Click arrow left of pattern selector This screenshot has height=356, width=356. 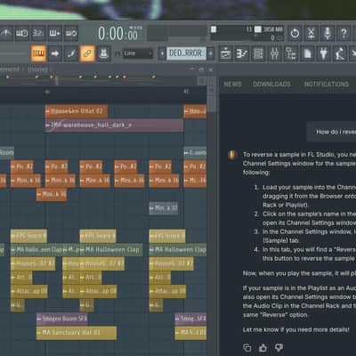[x=162, y=53]
